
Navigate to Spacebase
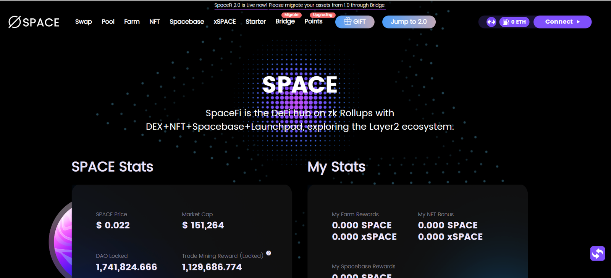[x=187, y=22]
